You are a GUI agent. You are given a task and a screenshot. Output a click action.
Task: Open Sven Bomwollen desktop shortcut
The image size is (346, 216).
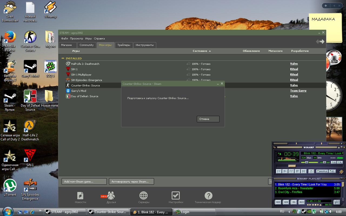click(x=10, y=11)
